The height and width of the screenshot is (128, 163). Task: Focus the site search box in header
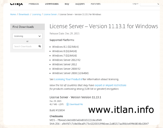point(150,4)
